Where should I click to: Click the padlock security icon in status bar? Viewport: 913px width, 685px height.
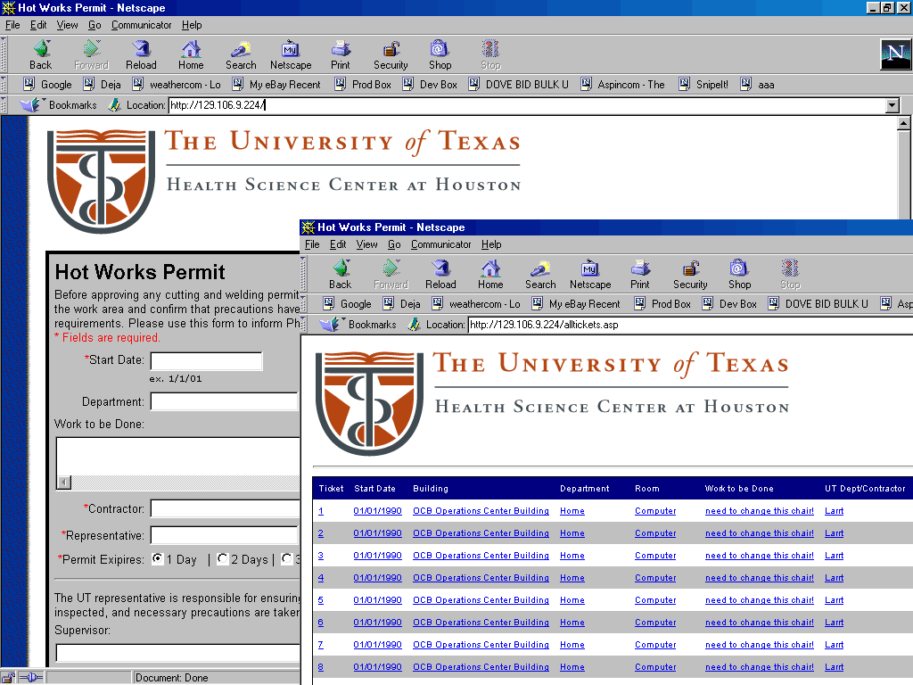click(x=8, y=678)
